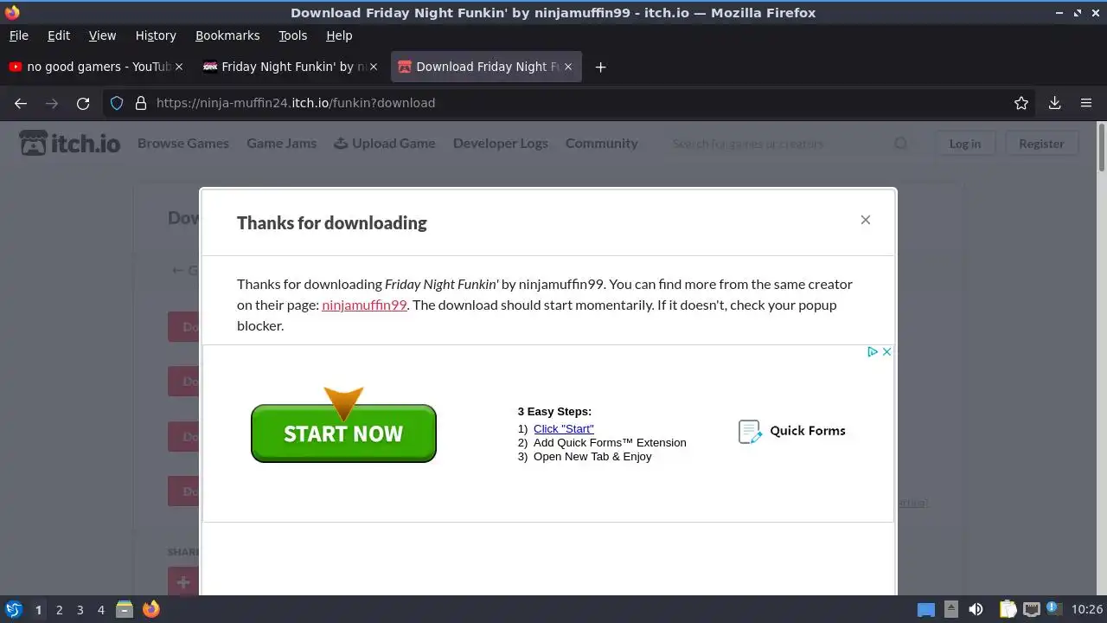Open the Bookmarks menu

pyautogui.click(x=227, y=35)
